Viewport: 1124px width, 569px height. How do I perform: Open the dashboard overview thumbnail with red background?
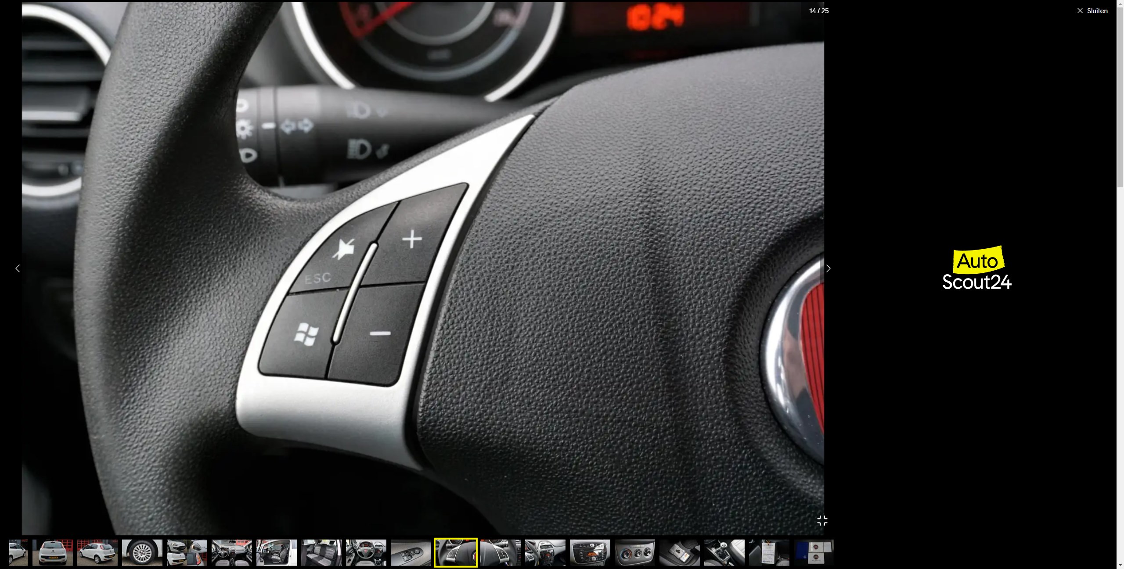pos(231,552)
